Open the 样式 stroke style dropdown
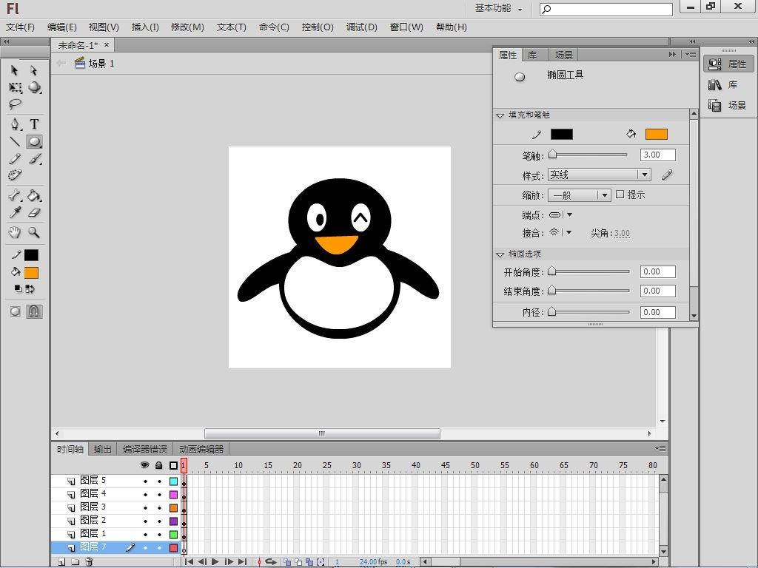The image size is (758, 568). coord(600,175)
